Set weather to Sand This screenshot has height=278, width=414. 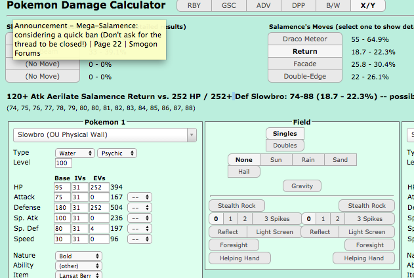(x=341, y=160)
